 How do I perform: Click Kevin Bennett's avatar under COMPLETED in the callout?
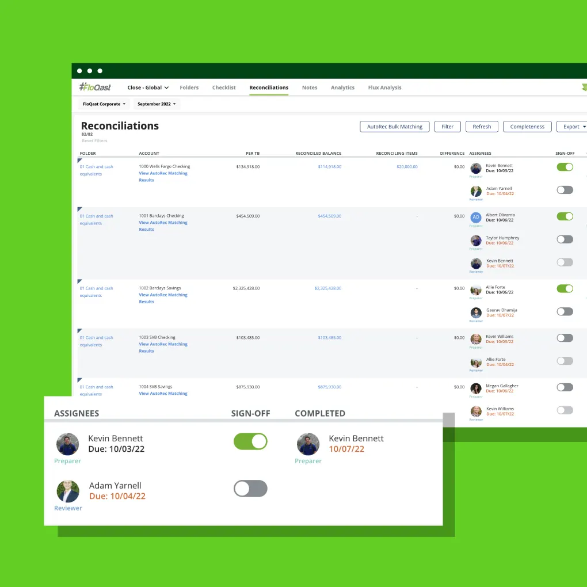[x=308, y=444]
